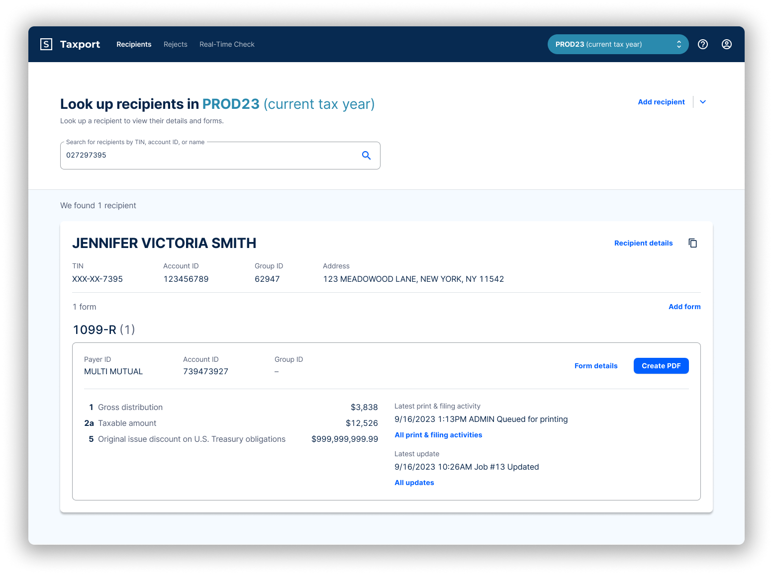
Task: Copy recipient info with the copy icon
Action: click(693, 243)
